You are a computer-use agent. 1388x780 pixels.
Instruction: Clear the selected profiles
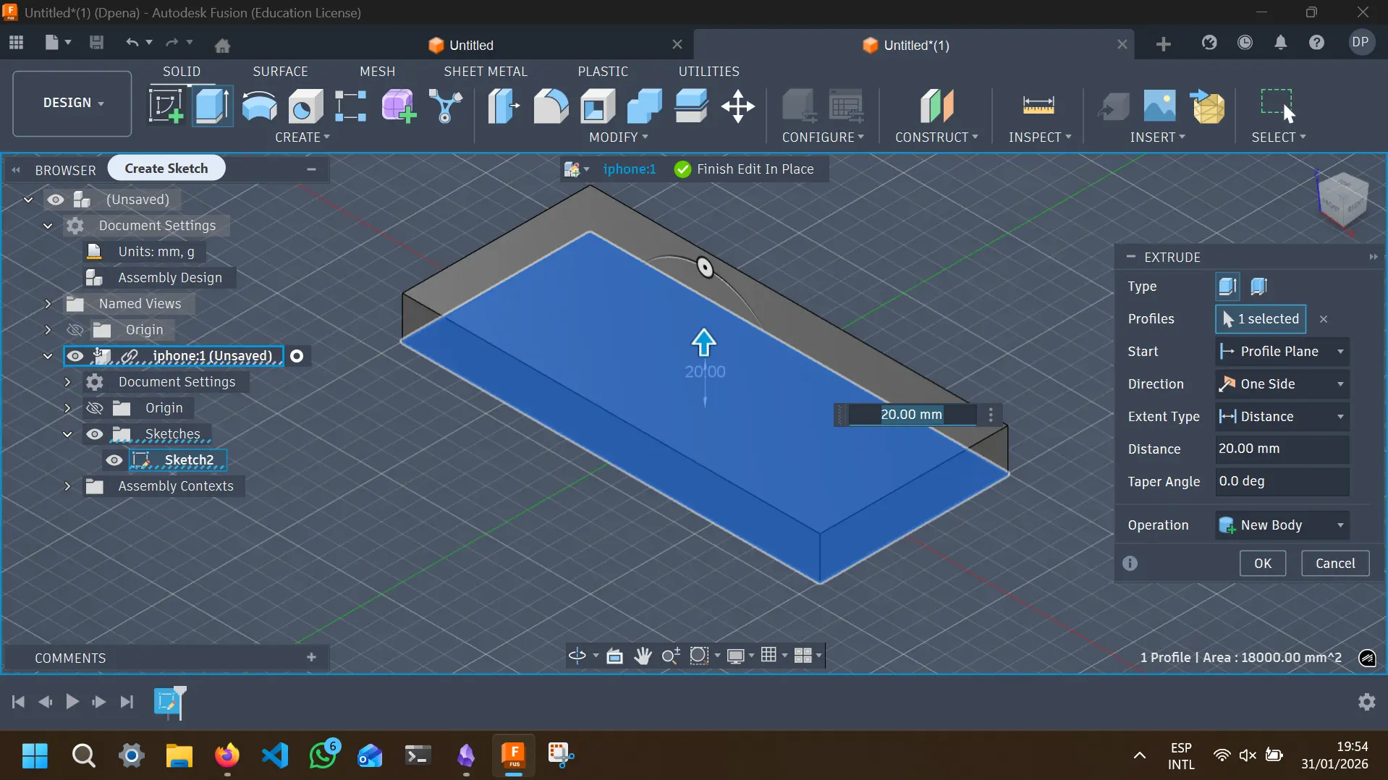pos(1323,319)
